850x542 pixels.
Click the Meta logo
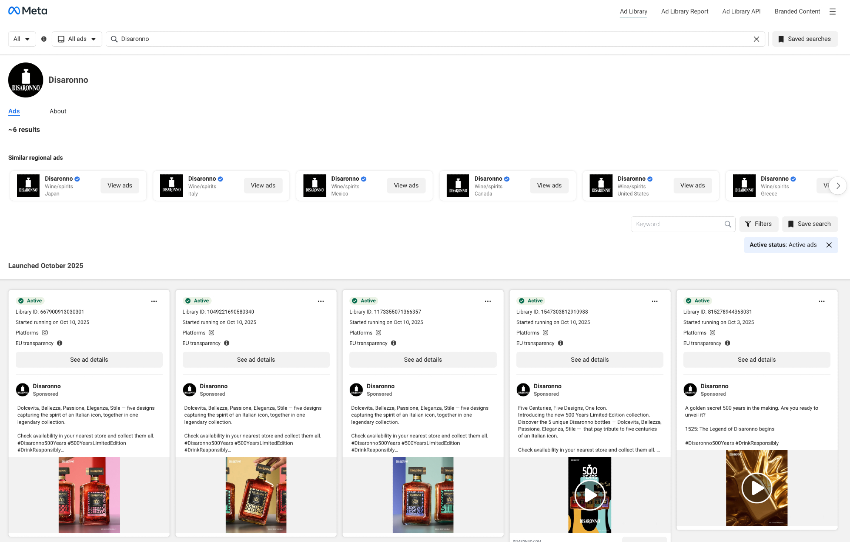pos(28,11)
